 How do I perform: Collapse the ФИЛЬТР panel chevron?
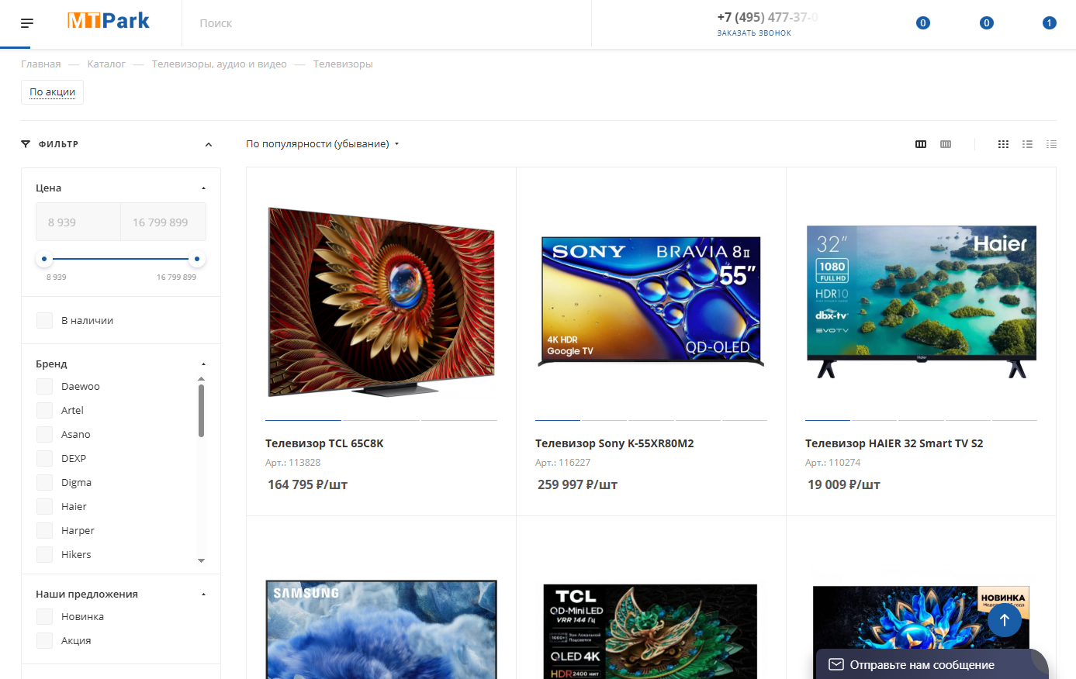point(208,144)
